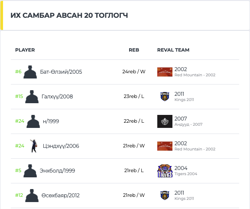Image resolution: width=250 pixels, height=209 pixels.
Task: Click Kings 2011 logo in Өсөхбаяр row
Action: click(x=165, y=196)
